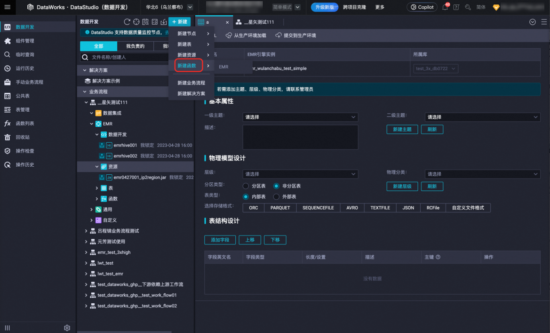Select the 非分区表 radio button
Image resolution: width=550 pixels, height=333 pixels.
point(276,186)
